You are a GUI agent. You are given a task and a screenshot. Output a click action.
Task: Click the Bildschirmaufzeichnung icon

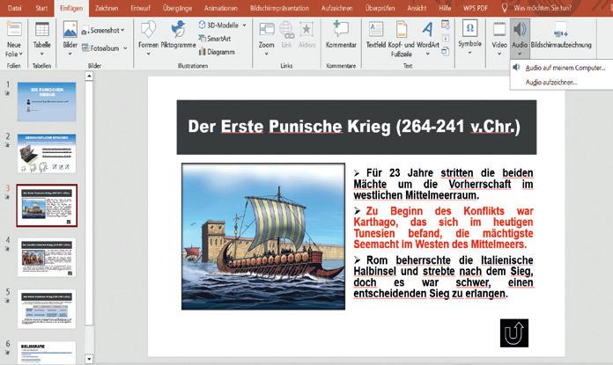pyautogui.click(x=560, y=30)
